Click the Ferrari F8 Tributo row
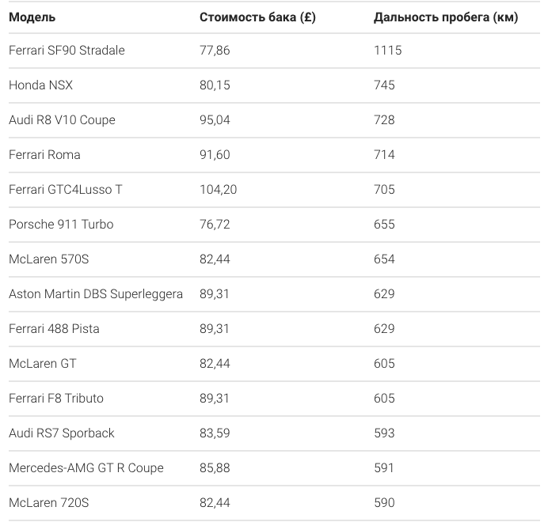The height and width of the screenshot is (522, 548). click(274, 399)
